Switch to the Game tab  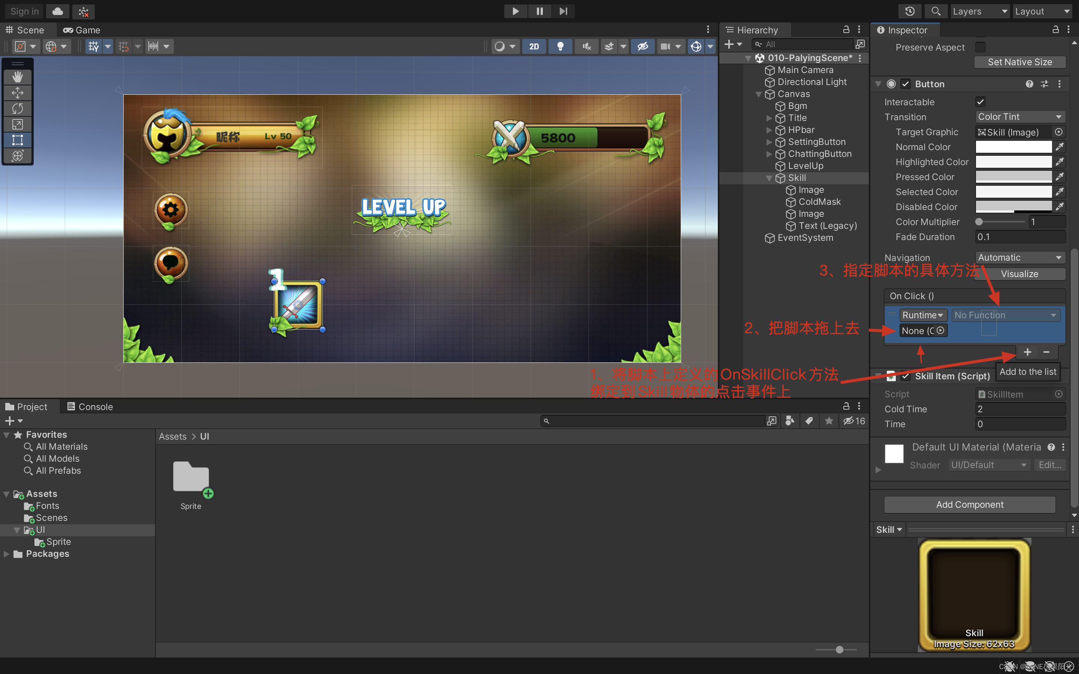tap(82, 30)
